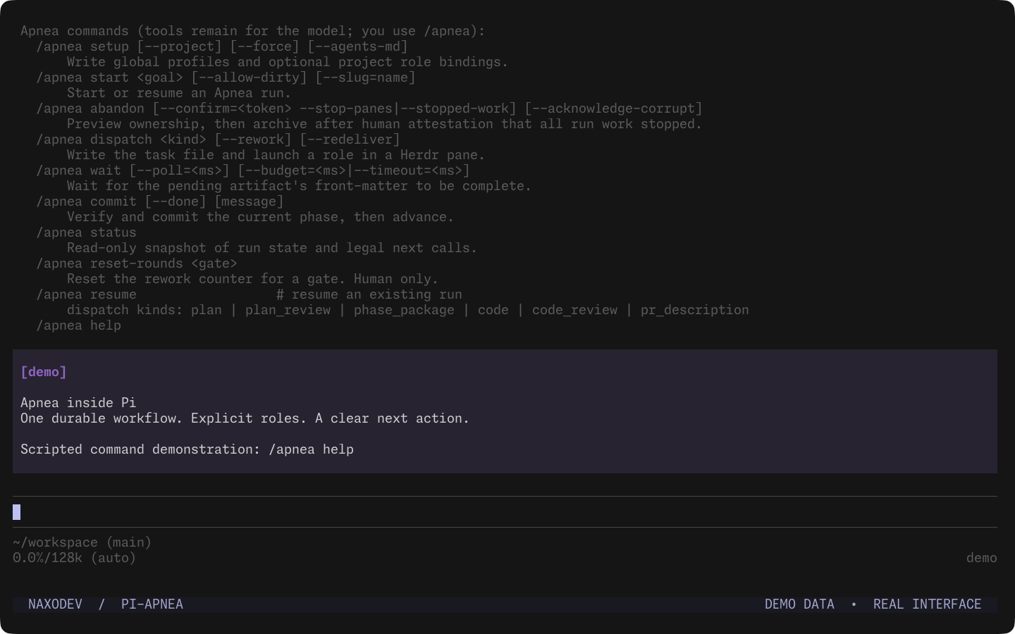The height and width of the screenshot is (634, 1015).
Task: Click the '0.0%/128k (auto)' context indicator
Action: click(x=75, y=558)
